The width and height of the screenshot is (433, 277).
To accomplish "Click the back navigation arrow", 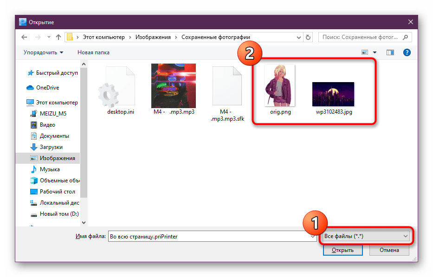I will coord(24,37).
